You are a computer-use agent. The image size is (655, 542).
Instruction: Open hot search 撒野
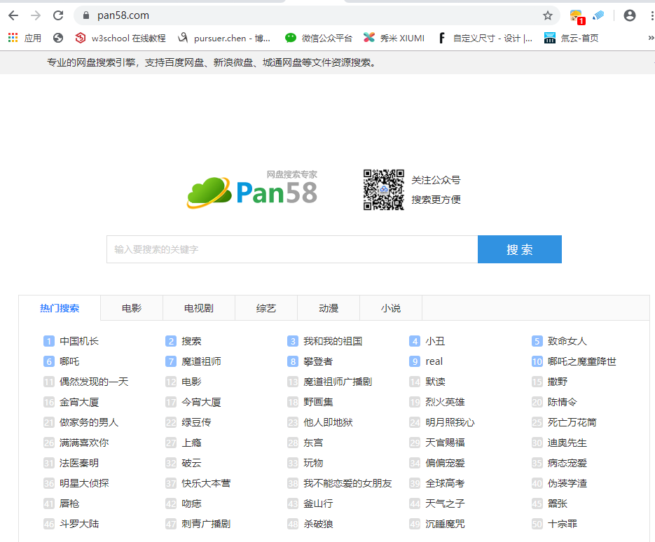(557, 382)
